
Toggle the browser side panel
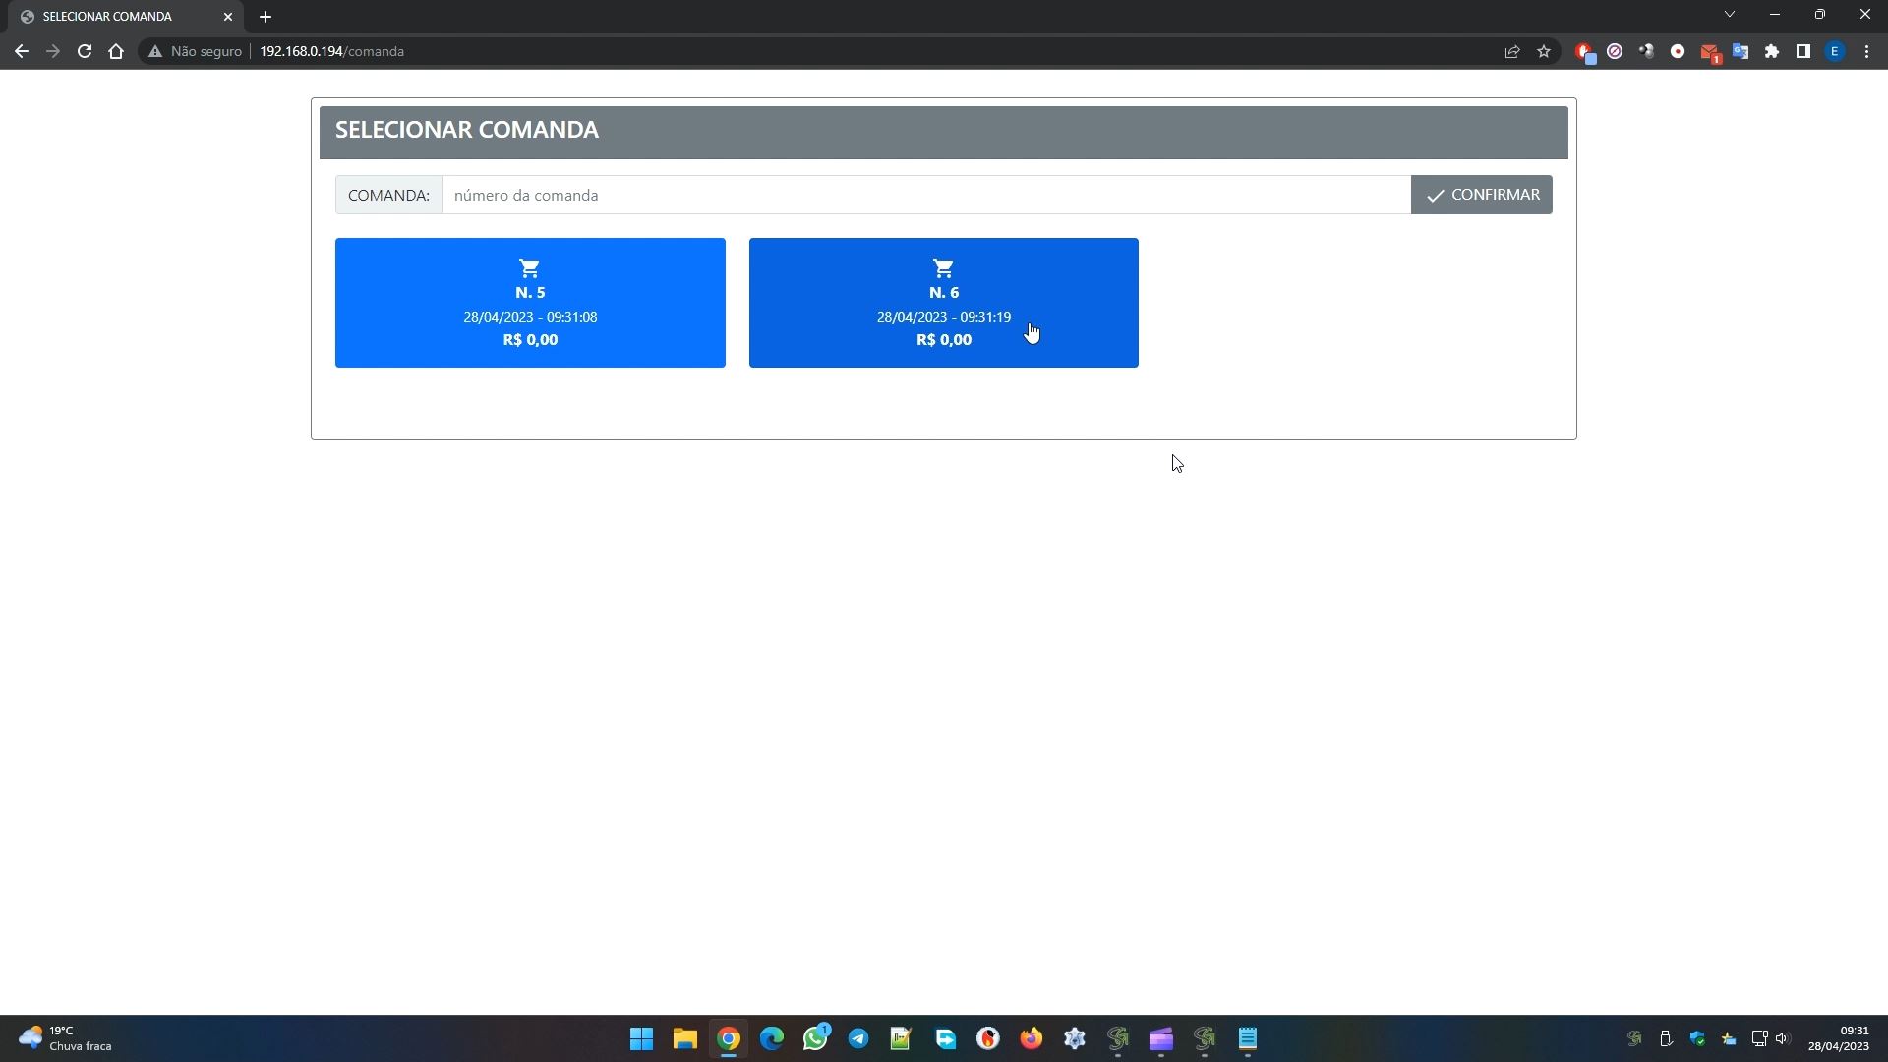coord(1803,51)
